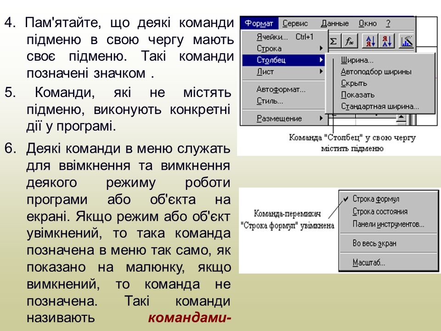441x331 pixels.
Task: Open the Сервис menu
Action: coord(295,23)
